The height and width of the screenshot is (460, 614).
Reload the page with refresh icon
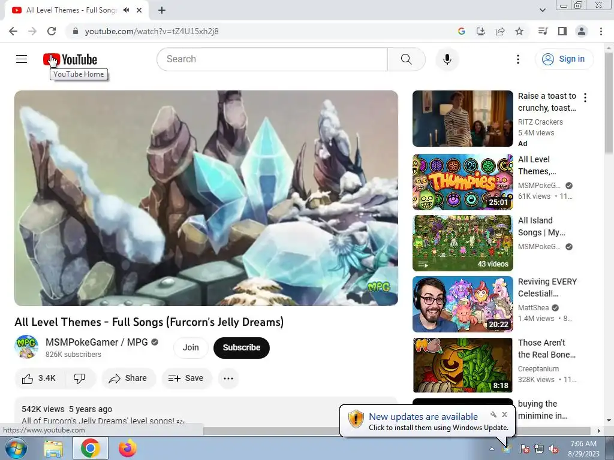[x=52, y=31]
